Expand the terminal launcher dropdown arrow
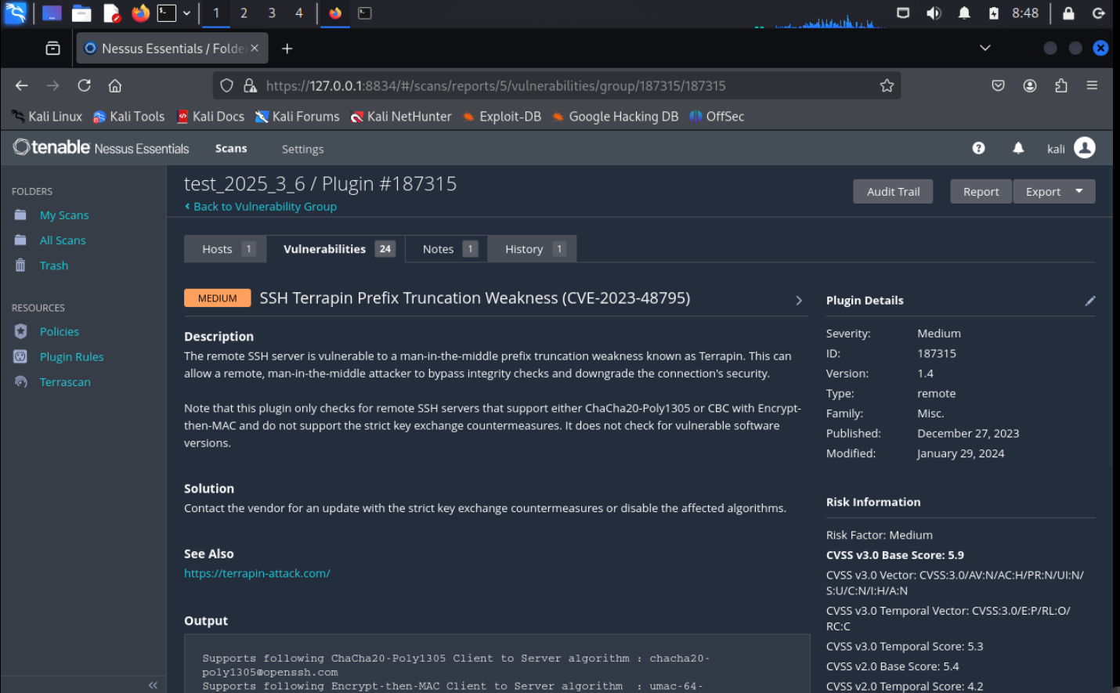This screenshot has width=1120, height=693. point(186,13)
